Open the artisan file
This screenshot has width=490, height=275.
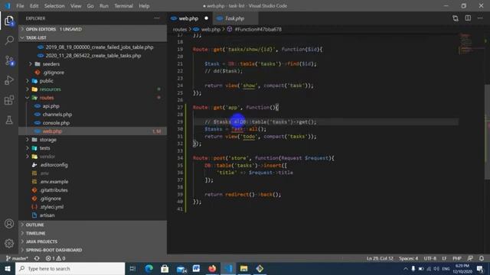click(x=47, y=215)
